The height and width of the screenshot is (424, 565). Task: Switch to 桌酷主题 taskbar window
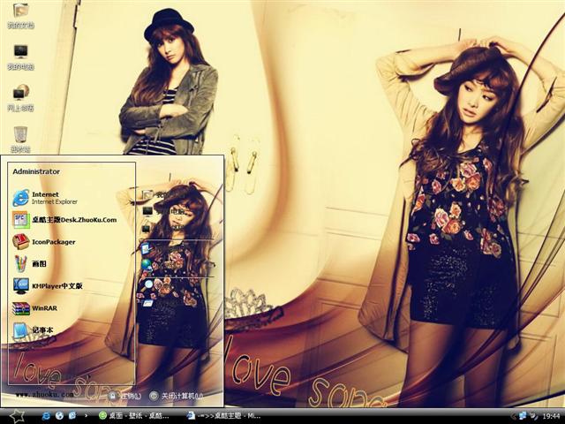tap(223, 416)
